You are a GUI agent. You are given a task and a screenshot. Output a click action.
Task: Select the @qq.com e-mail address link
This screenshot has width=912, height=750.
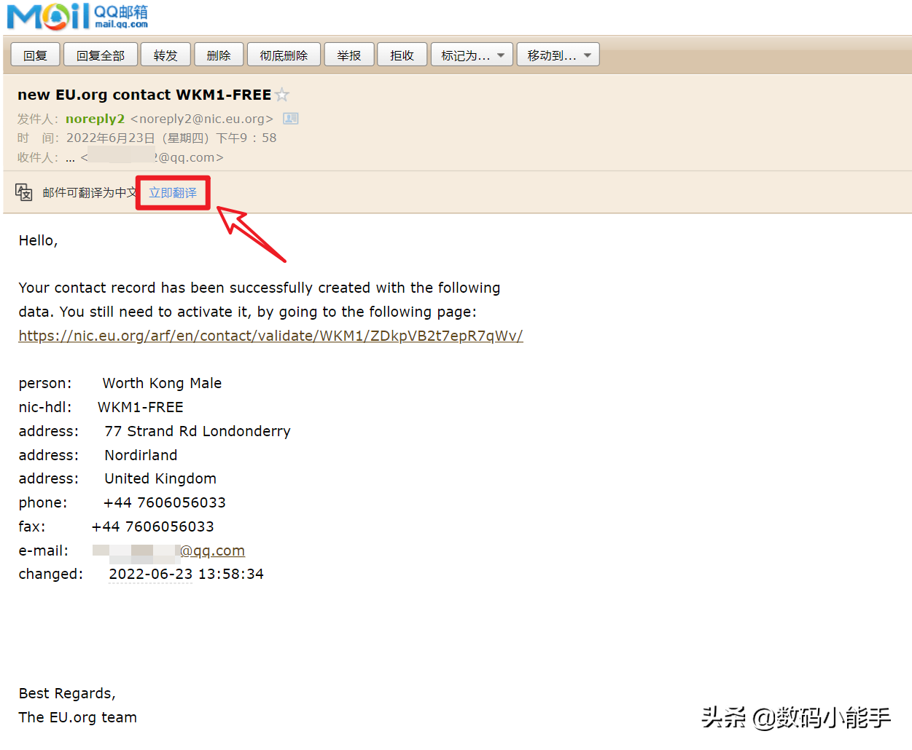pos(169,551)
